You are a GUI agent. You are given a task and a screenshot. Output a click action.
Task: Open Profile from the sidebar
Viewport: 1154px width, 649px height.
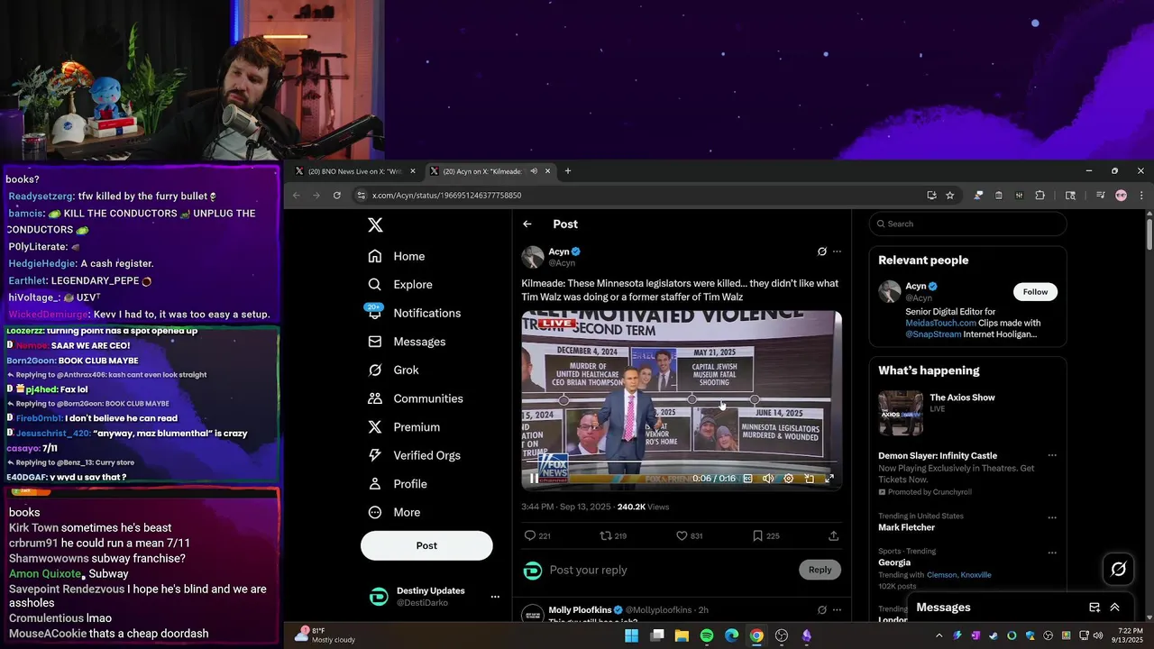pyautogui.click(x=398, y=484)
